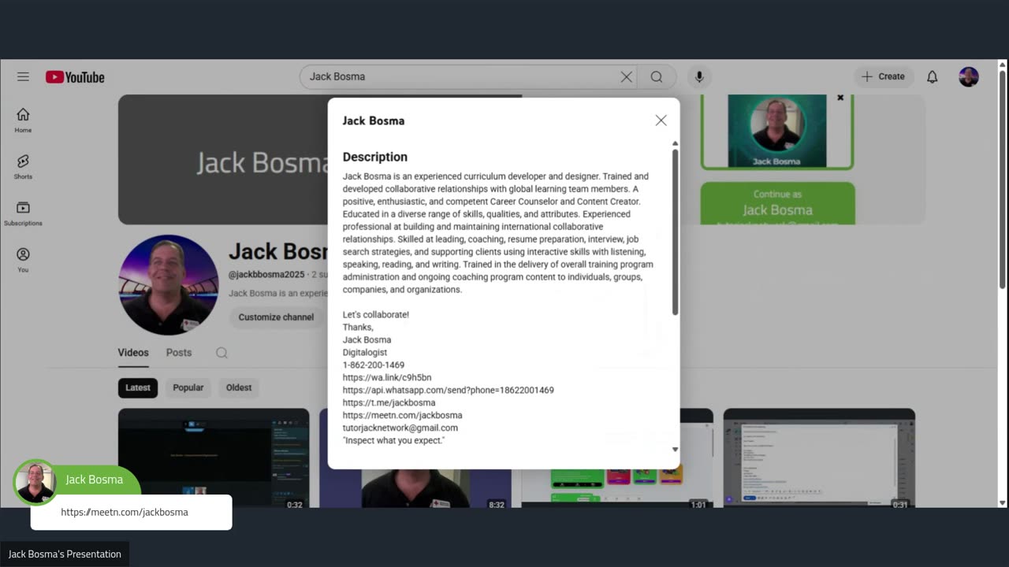This screenshot has height=567, width=1009.
Task: Click the phone number 1-862-200-1469
Action: pyautogui.click(x=373, y=365)
